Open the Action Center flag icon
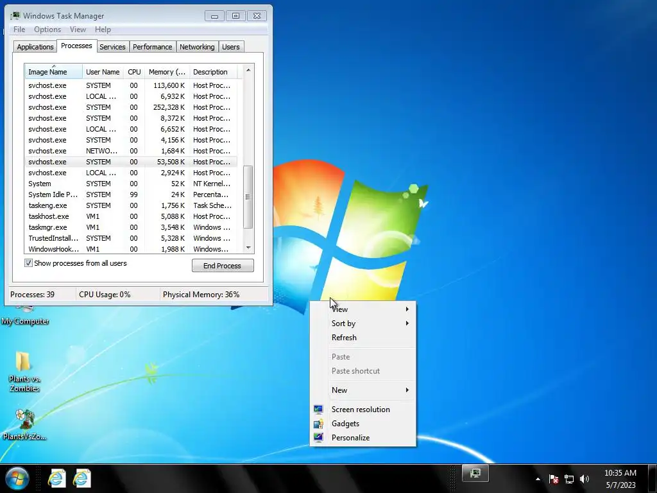Image resolution: width=657 pixels, height=493 pixels. [x=554, y=479]
